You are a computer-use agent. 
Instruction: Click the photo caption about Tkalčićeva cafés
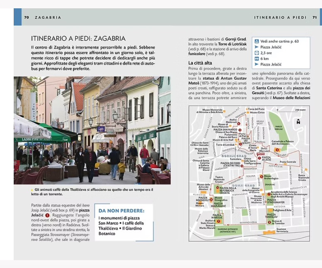[92, 192]
